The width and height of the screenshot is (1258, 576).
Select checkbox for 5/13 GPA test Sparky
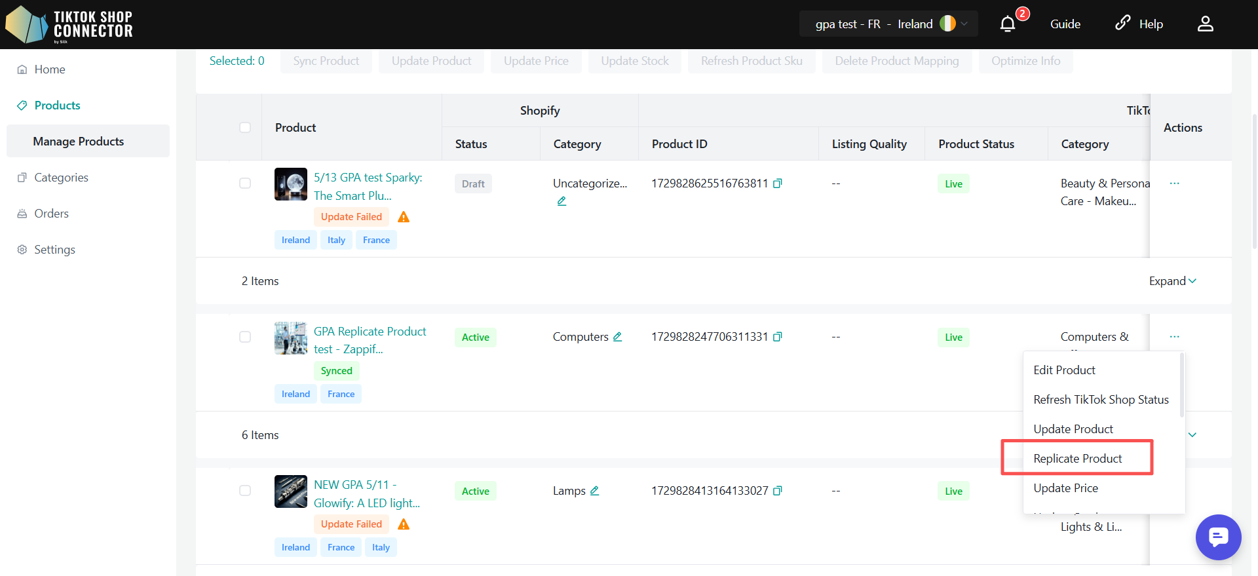(245, 183)
